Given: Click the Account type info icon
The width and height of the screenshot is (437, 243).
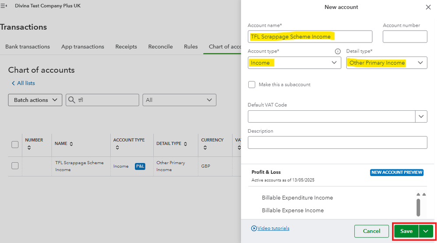Looking at the screenshot, I should click(x=338, y=51).
